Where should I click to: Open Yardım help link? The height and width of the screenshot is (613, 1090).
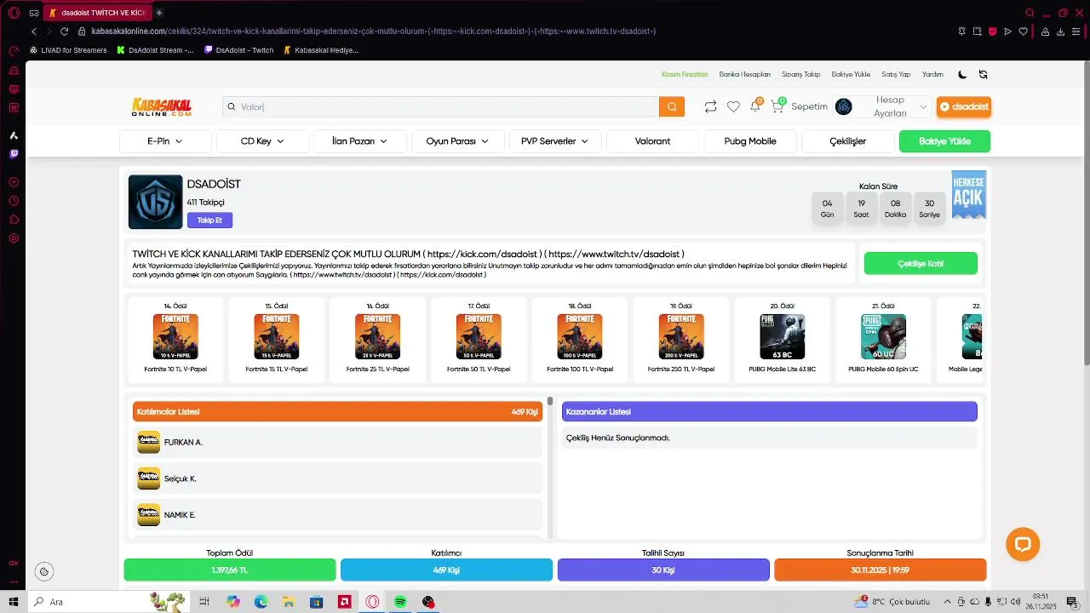932,74
